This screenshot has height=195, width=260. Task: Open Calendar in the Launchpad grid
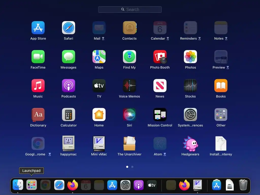(x=160, y=28)
